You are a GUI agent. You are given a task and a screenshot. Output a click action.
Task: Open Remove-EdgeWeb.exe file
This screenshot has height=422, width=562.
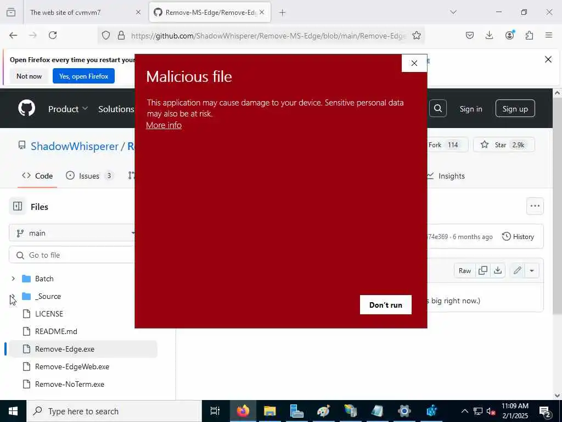[x=72, y=367]
